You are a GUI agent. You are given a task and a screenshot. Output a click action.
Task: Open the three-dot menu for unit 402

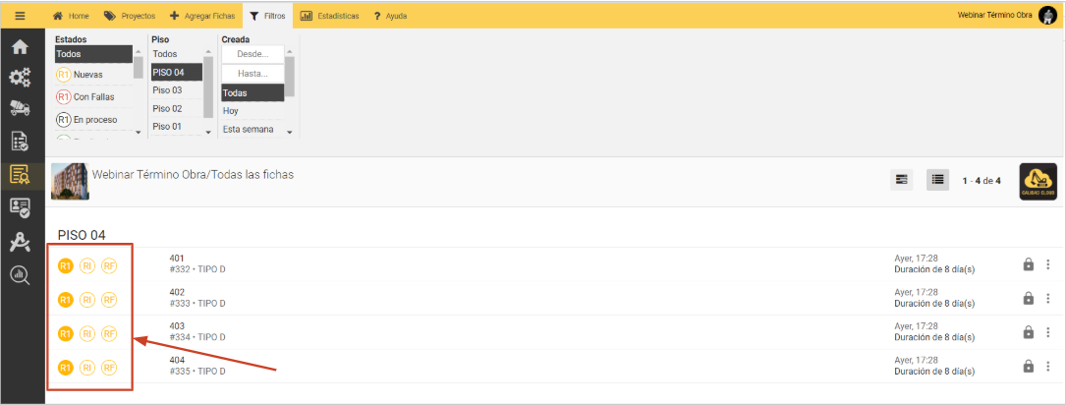1048,299
